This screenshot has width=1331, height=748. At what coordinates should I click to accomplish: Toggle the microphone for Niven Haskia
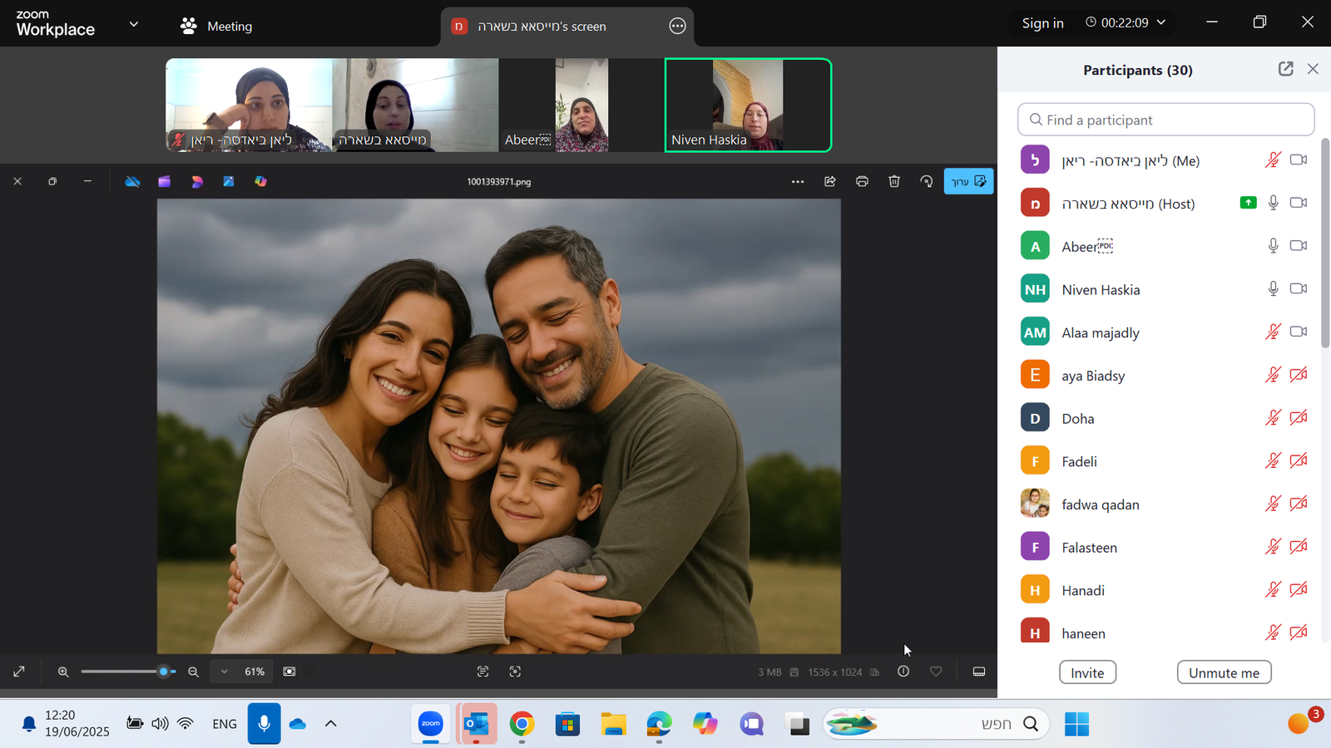1273,289
